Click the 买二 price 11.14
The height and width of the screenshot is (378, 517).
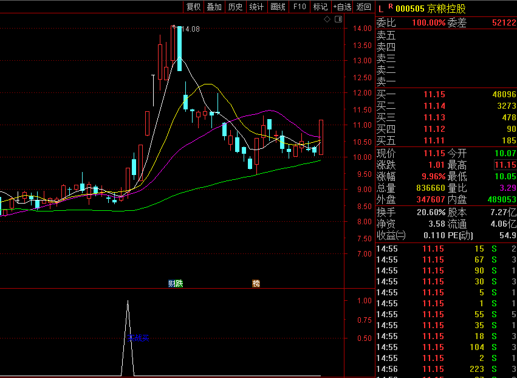tap(434, 106)
